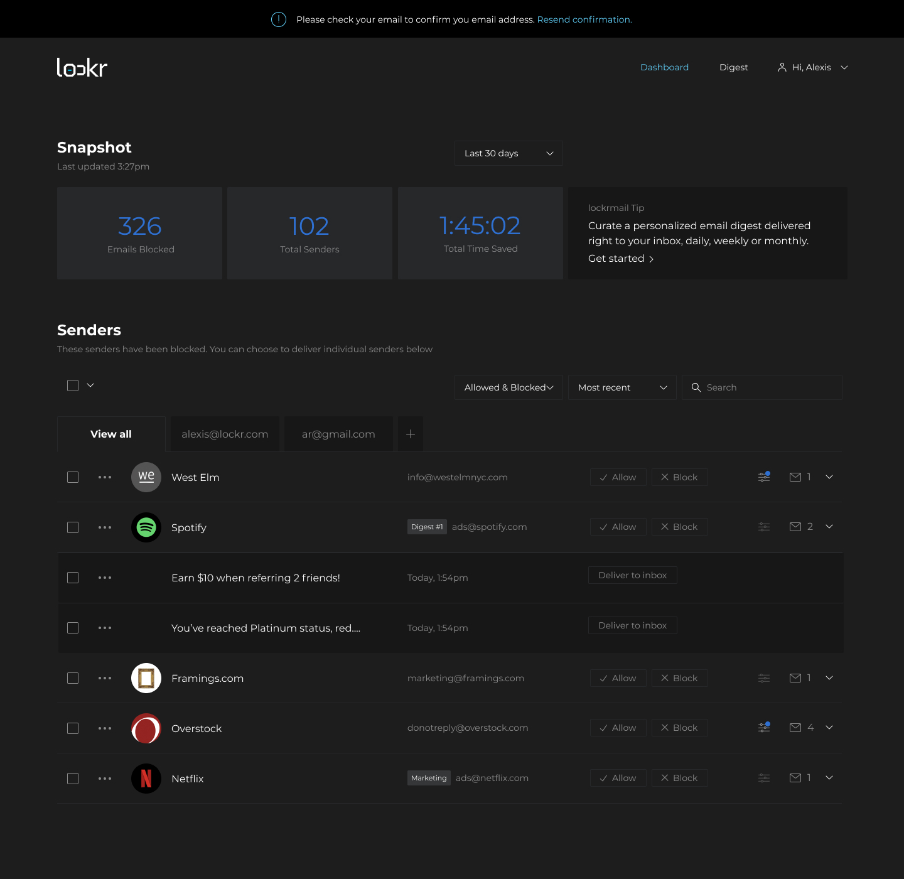
Task: Click the Spotify sender logo
Action: pos(146,527)
